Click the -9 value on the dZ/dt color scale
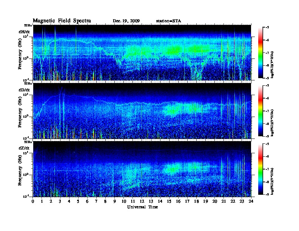The height and width of the screenshot is (231, 299). (267, 194)
